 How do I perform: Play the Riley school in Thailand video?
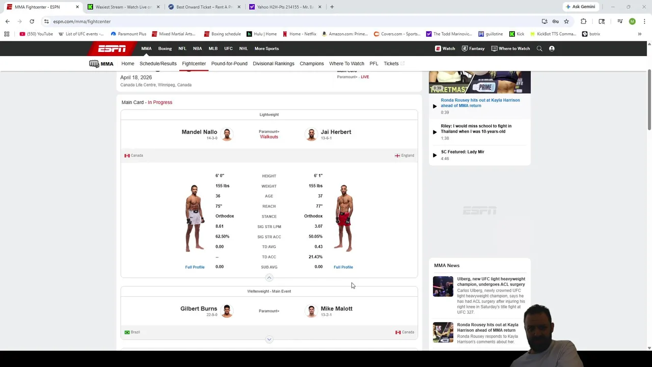click(x=434, y=132)
